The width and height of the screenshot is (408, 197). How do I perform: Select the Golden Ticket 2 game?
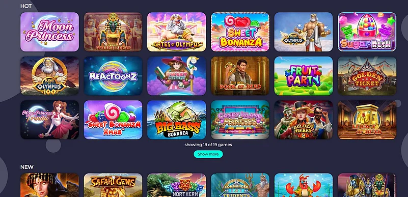(x=304, y=120)
